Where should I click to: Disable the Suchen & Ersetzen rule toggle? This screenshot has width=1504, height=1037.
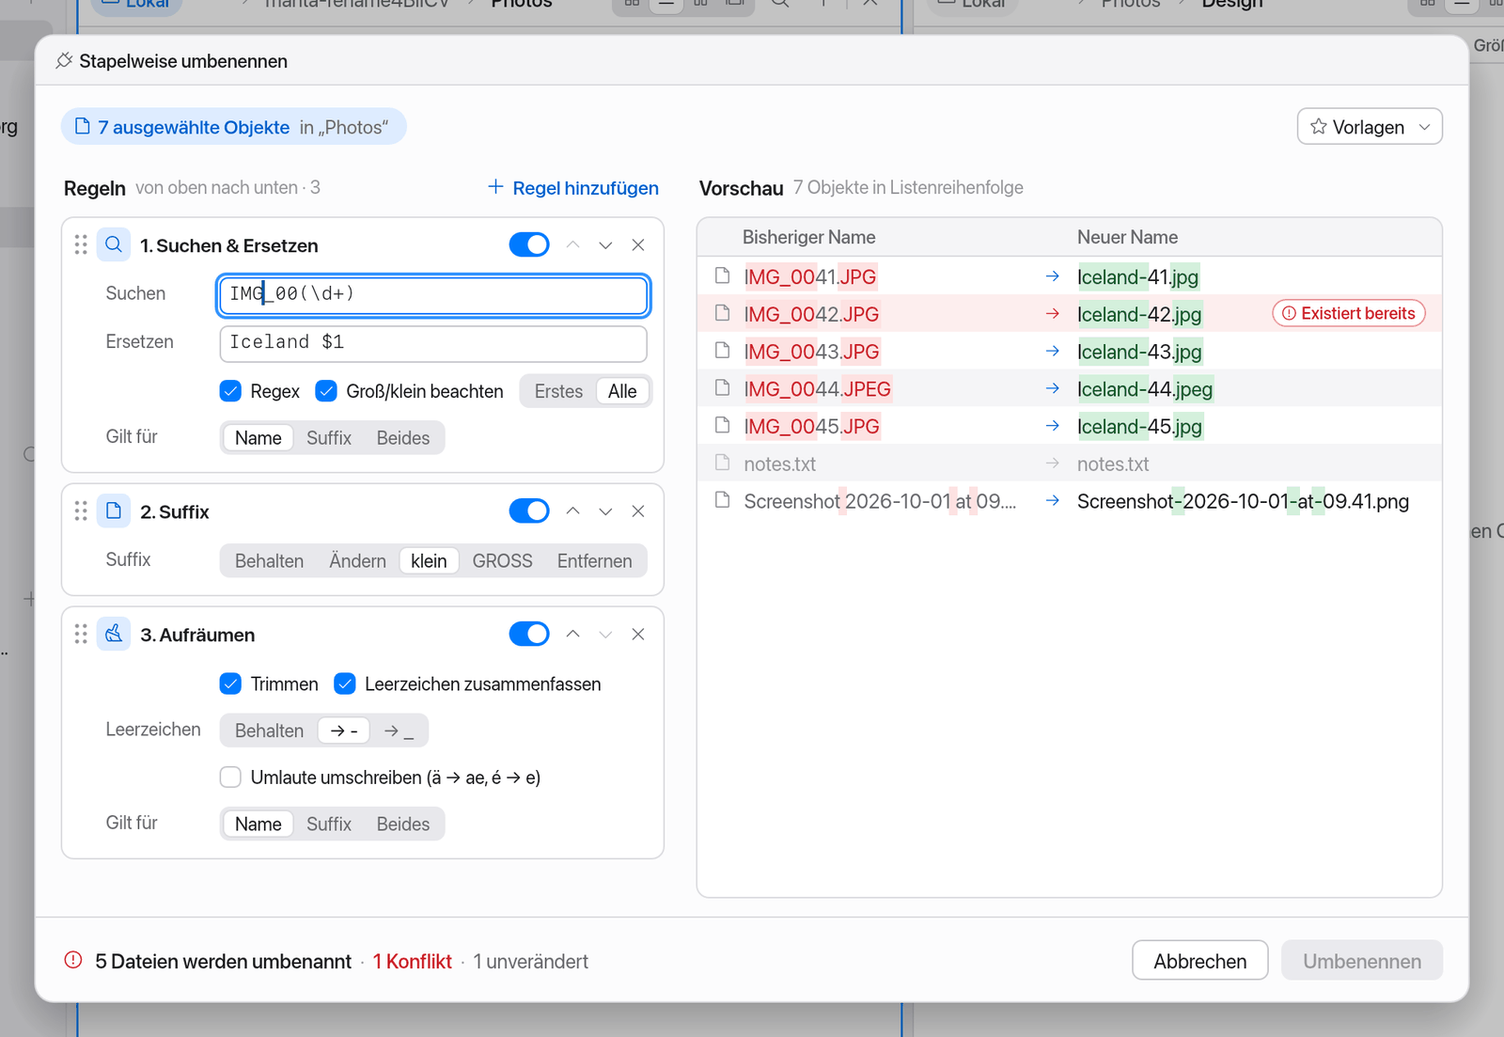[x=529, y=245]
